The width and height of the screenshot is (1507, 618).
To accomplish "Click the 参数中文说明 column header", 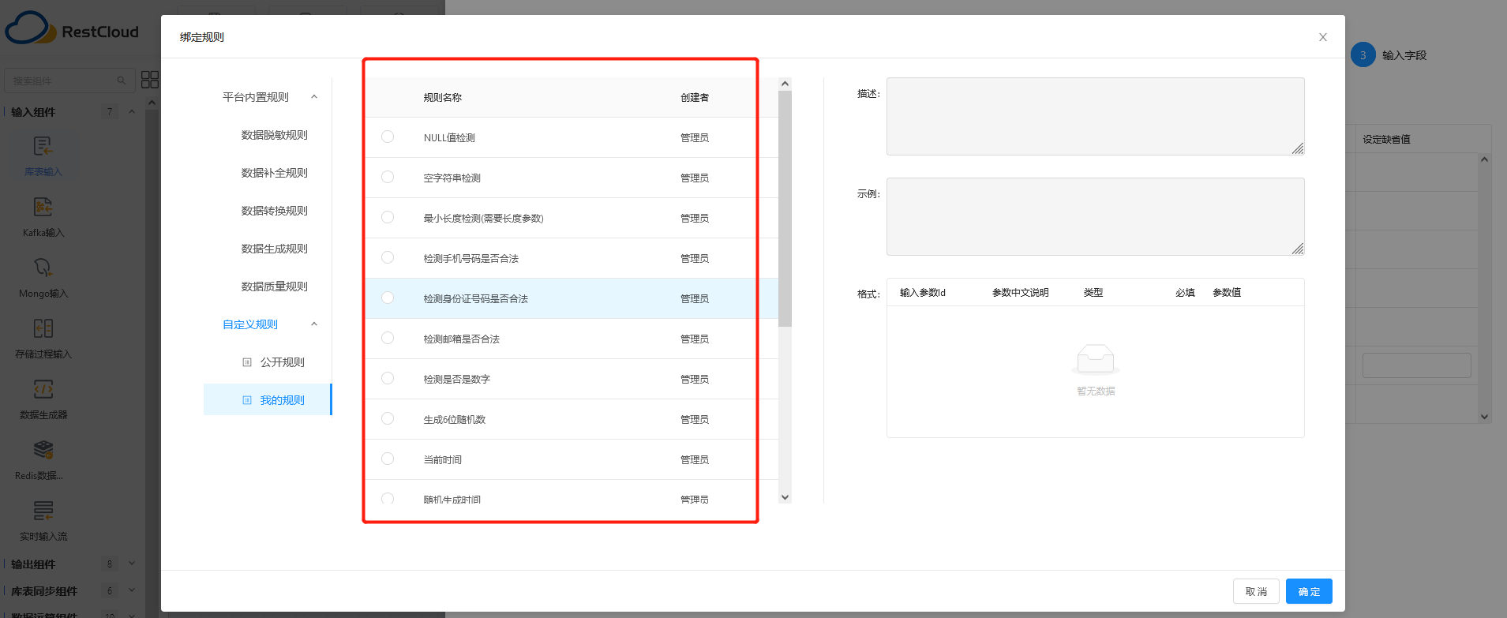I will point(1020,293).
